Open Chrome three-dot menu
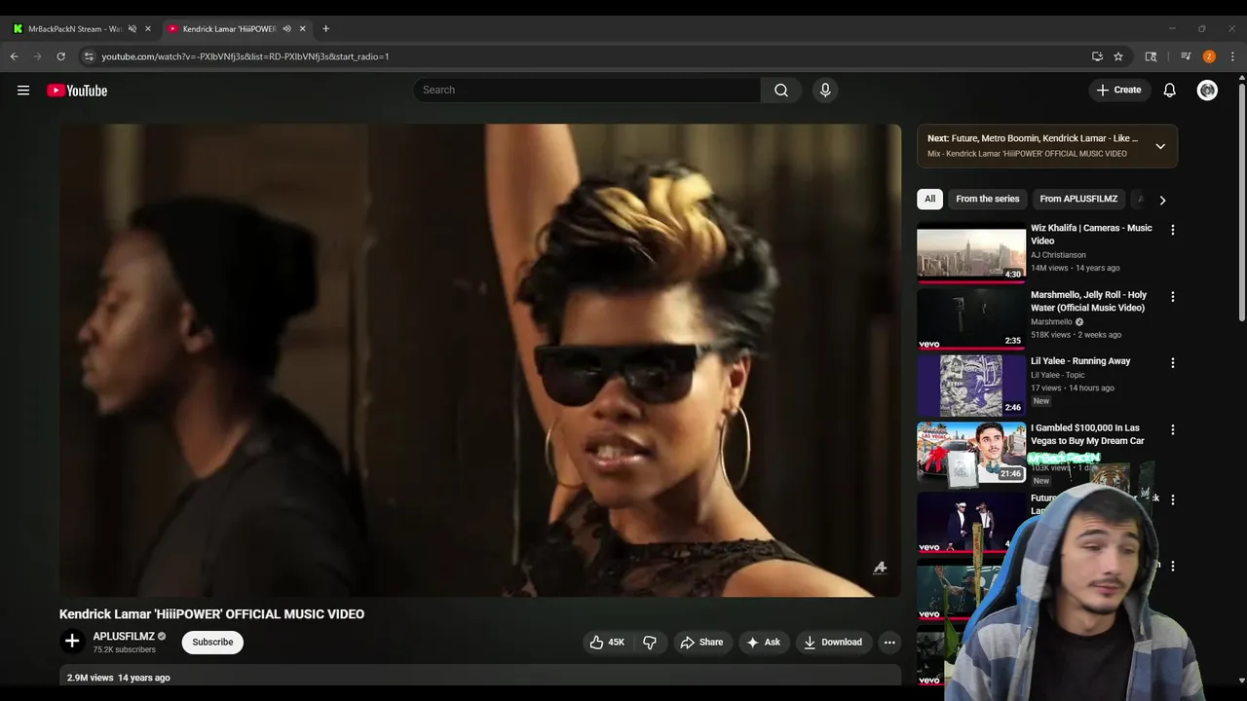 (1232, 56)
